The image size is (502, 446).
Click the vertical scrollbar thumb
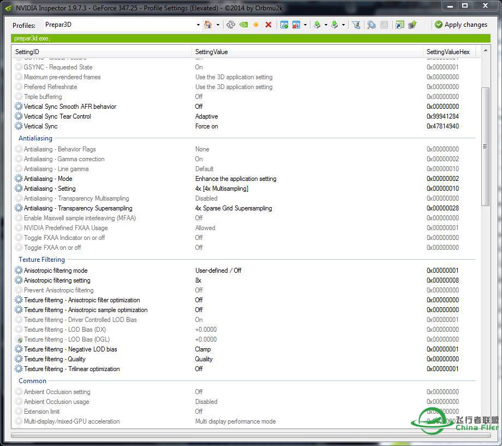pyautogui.click(x=485, y=146)
